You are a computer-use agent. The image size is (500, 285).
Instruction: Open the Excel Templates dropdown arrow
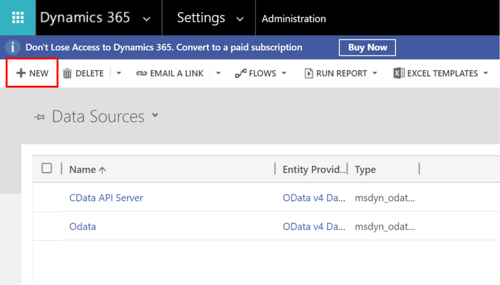(486, 73)
